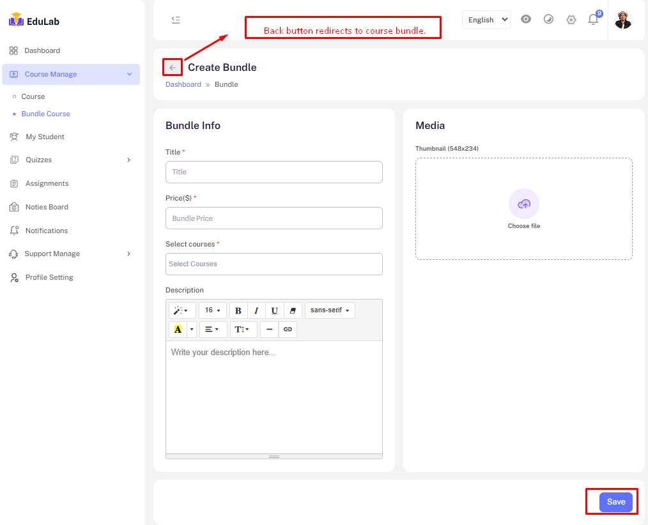Click the Dashboard breadcrumb link
This screenshot has width=648, height=525.
[183, 84]
